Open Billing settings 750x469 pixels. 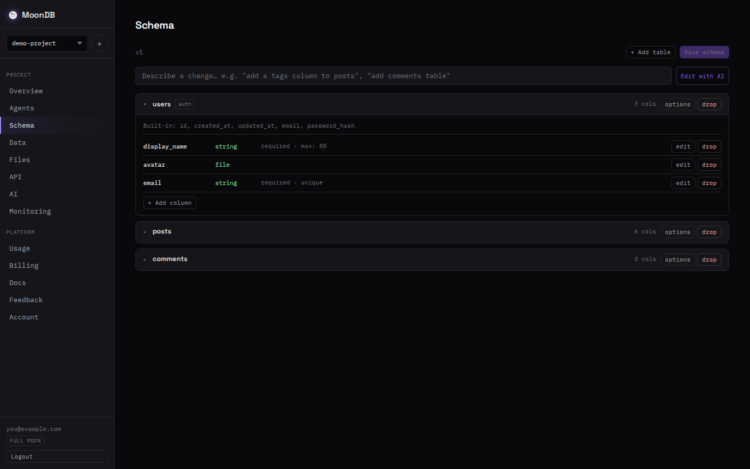57,266
